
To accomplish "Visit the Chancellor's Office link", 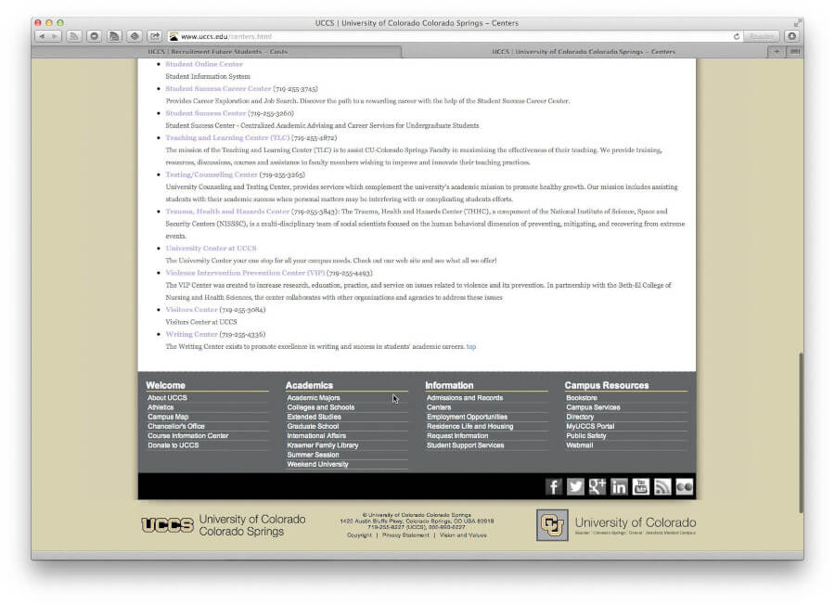I will (x=176, y=427).
